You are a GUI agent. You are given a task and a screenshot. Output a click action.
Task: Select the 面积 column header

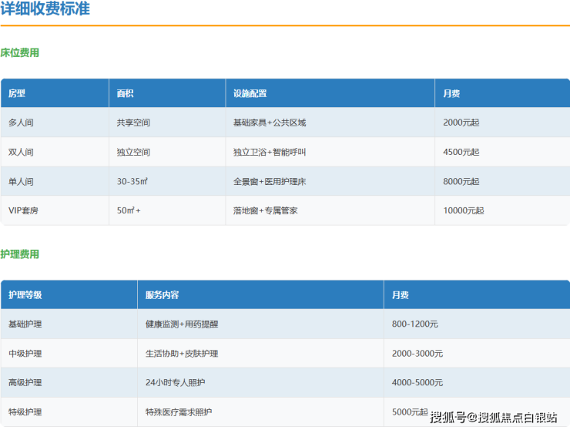pyautogui.click(x=125, y=93)
